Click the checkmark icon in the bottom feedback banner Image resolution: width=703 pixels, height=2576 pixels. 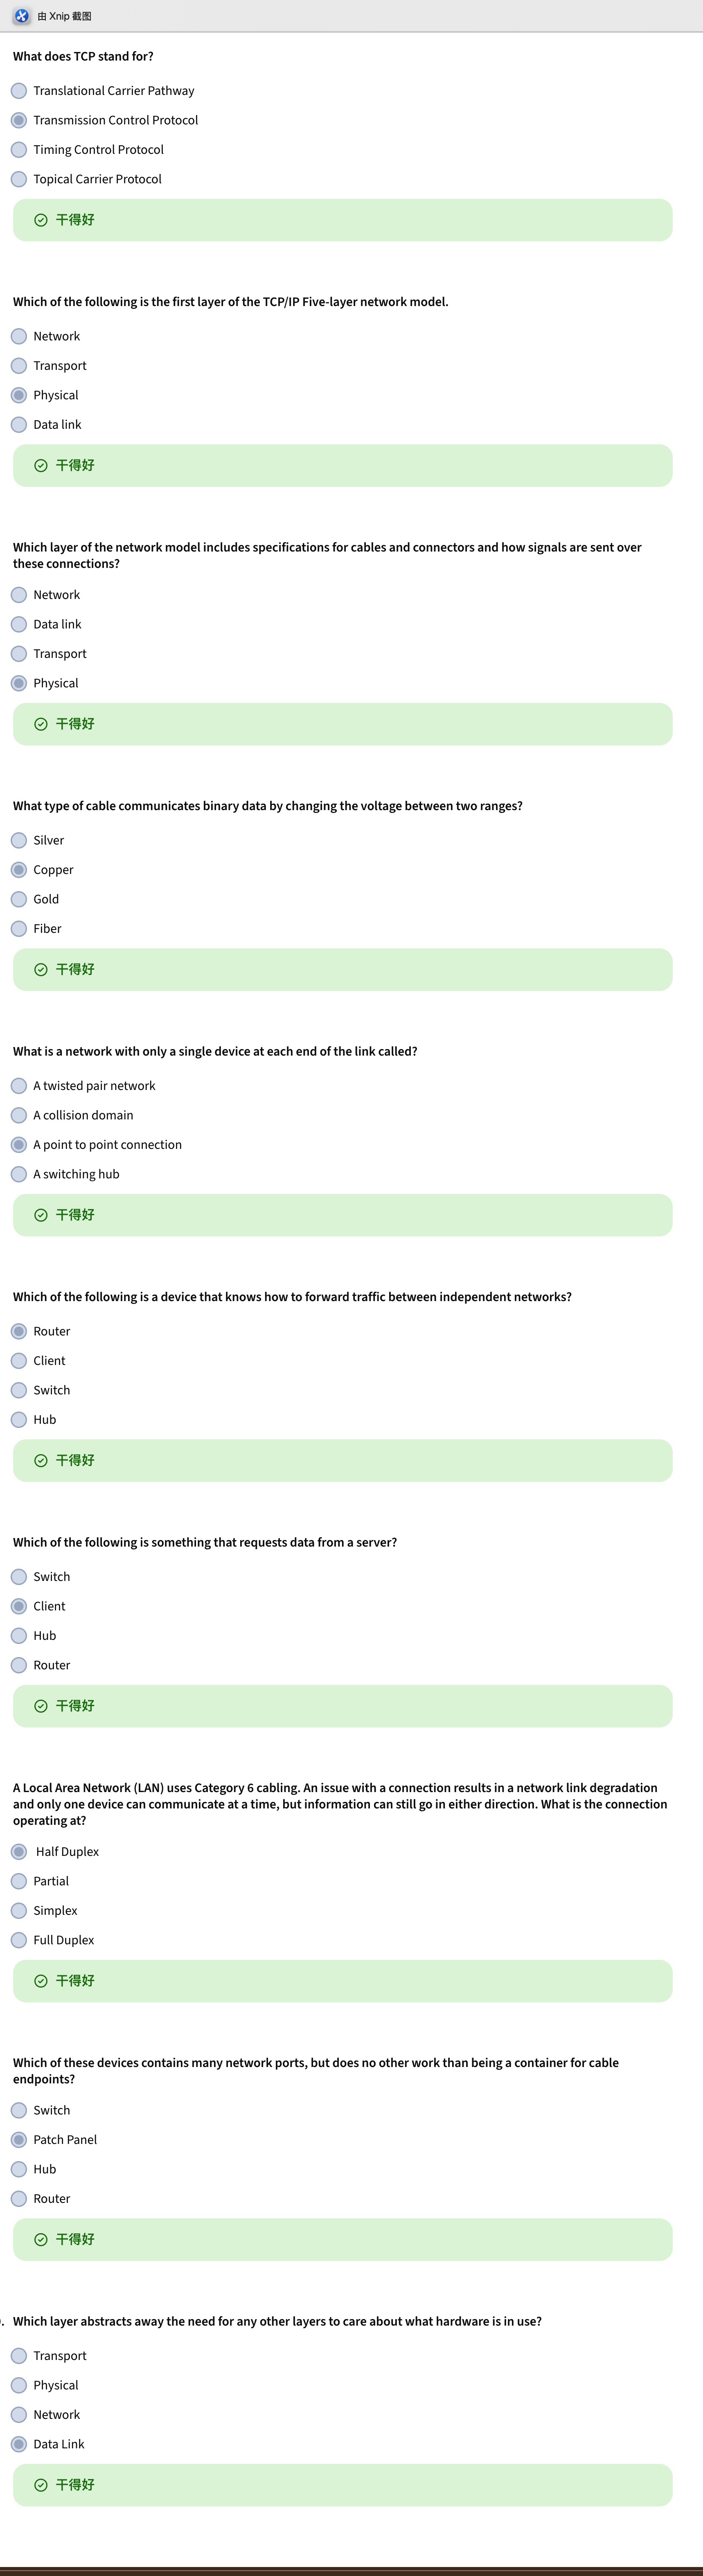(x=41, y=2485)
